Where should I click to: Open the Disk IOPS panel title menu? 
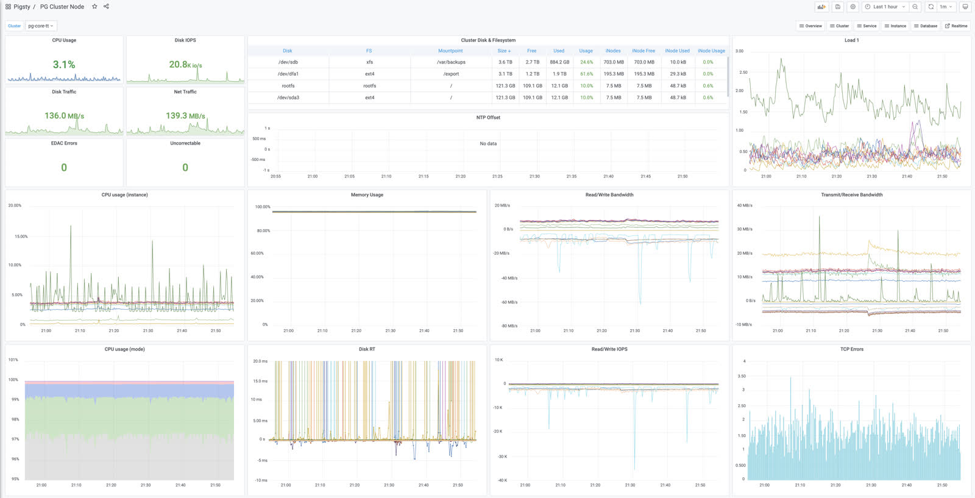click(x=185, y=40)
